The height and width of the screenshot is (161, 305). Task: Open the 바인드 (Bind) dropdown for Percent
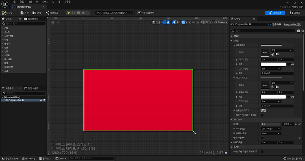[x=288, y=124]
